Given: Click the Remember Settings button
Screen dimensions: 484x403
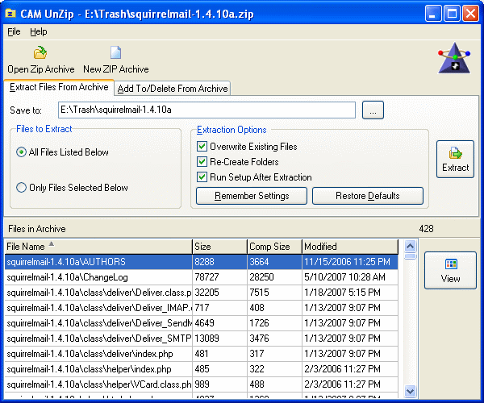Looking at the screenshot, I should pos(252,196).
